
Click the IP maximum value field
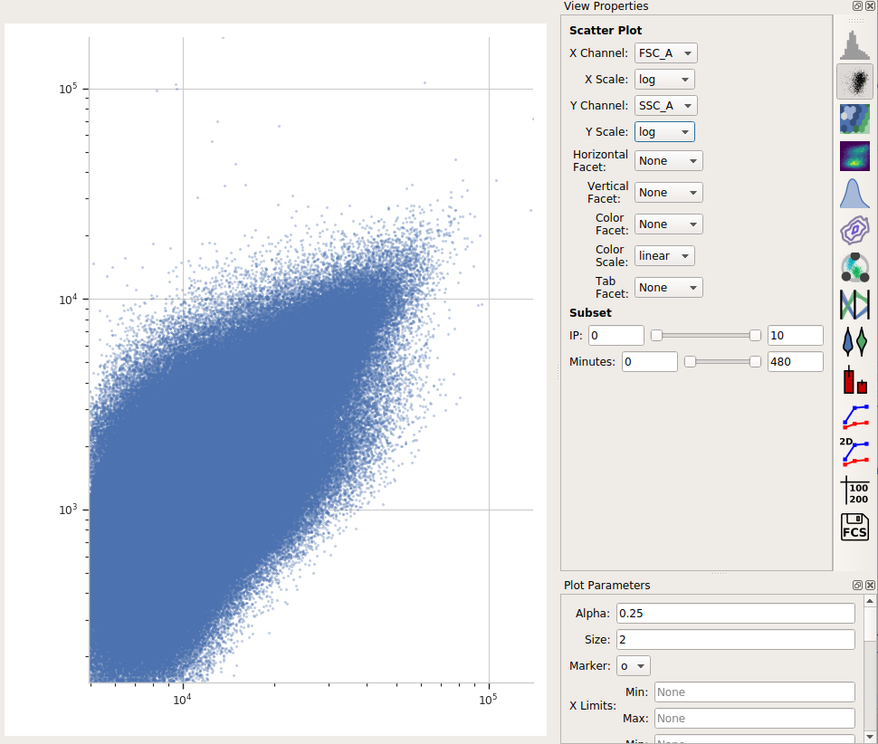(x=795, y=335)
